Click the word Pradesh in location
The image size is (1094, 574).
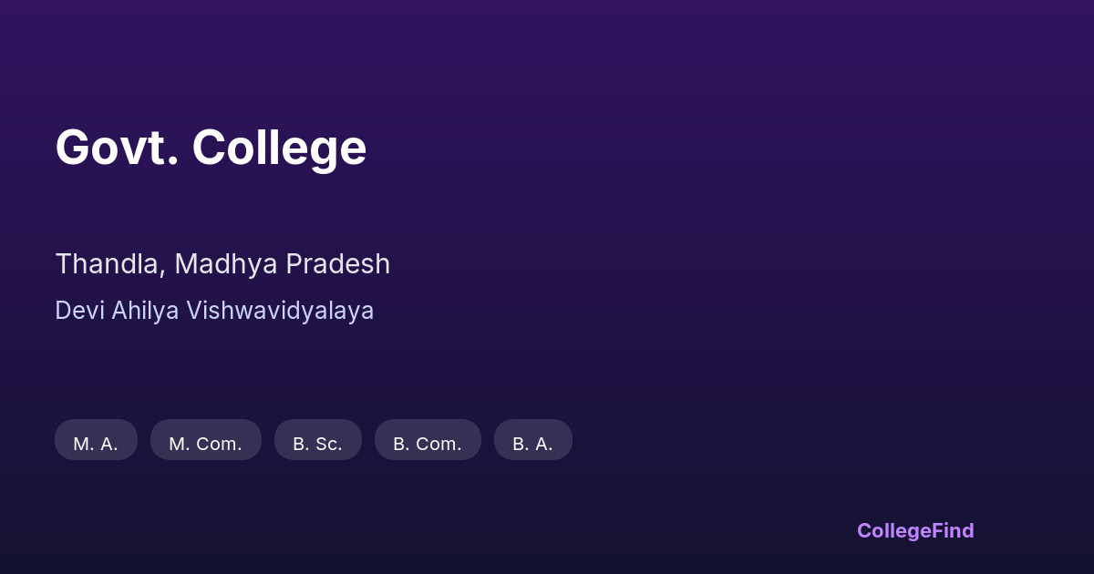(338, 264)
